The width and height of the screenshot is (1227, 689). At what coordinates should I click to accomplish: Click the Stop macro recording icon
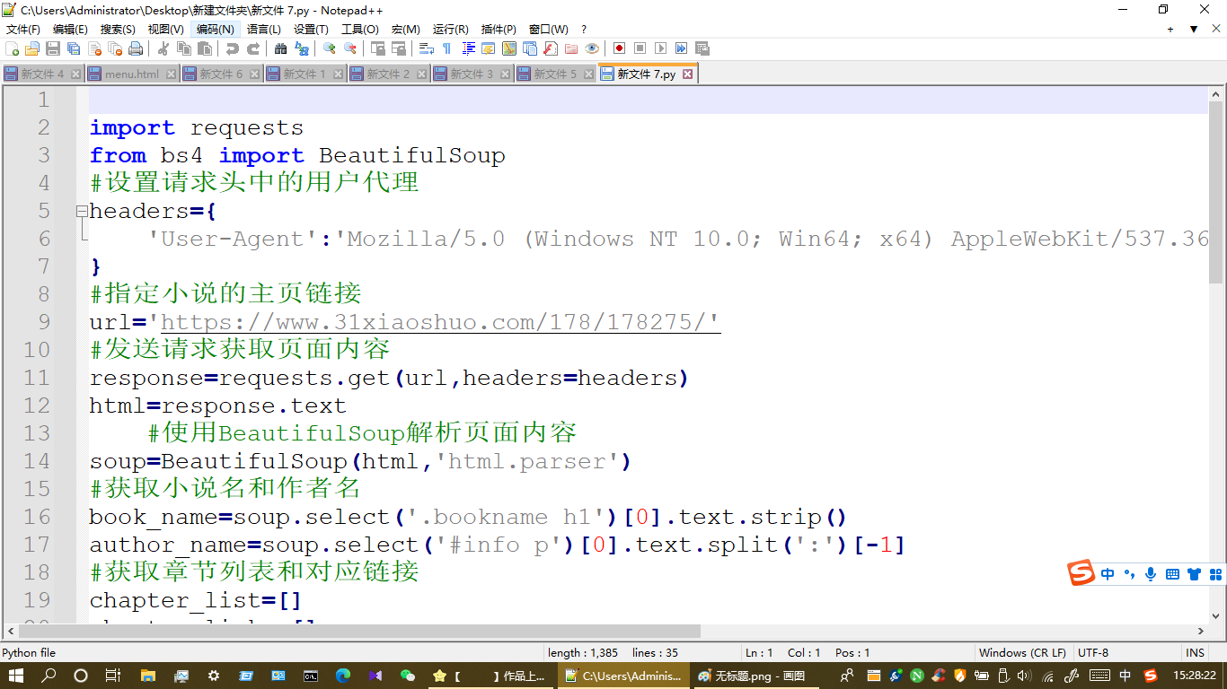640,48
